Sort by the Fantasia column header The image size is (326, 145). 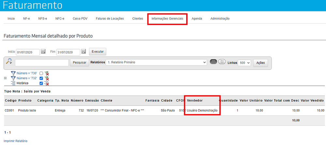click(x=152, y=100)
